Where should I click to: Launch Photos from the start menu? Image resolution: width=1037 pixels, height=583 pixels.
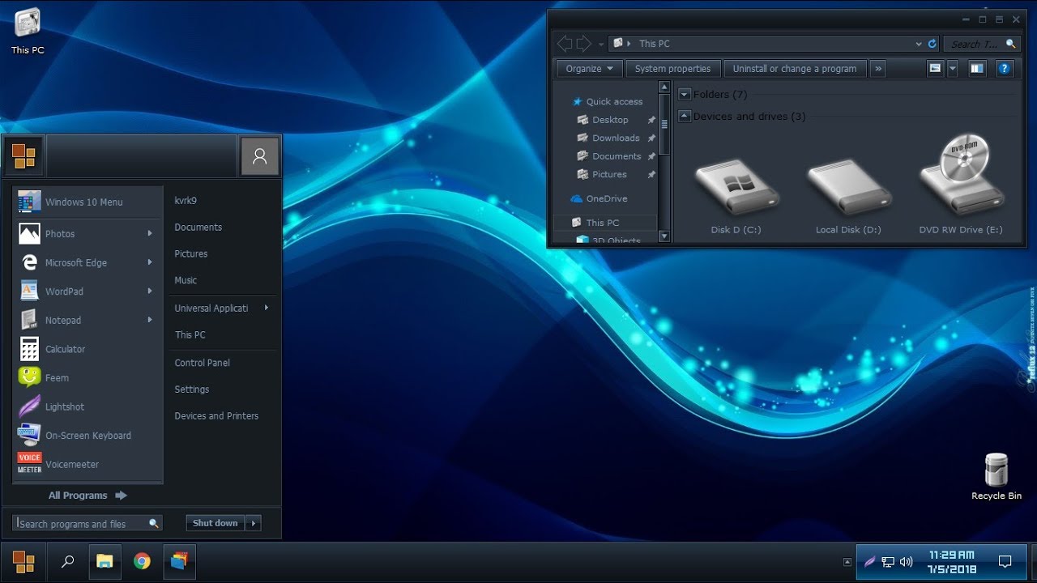click(x=87, y=234)
